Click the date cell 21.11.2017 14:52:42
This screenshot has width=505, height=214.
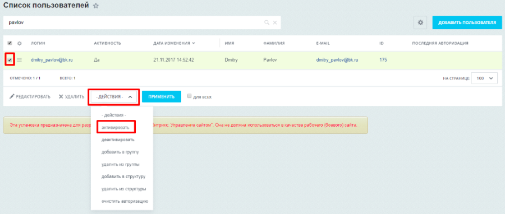(173, 60)
